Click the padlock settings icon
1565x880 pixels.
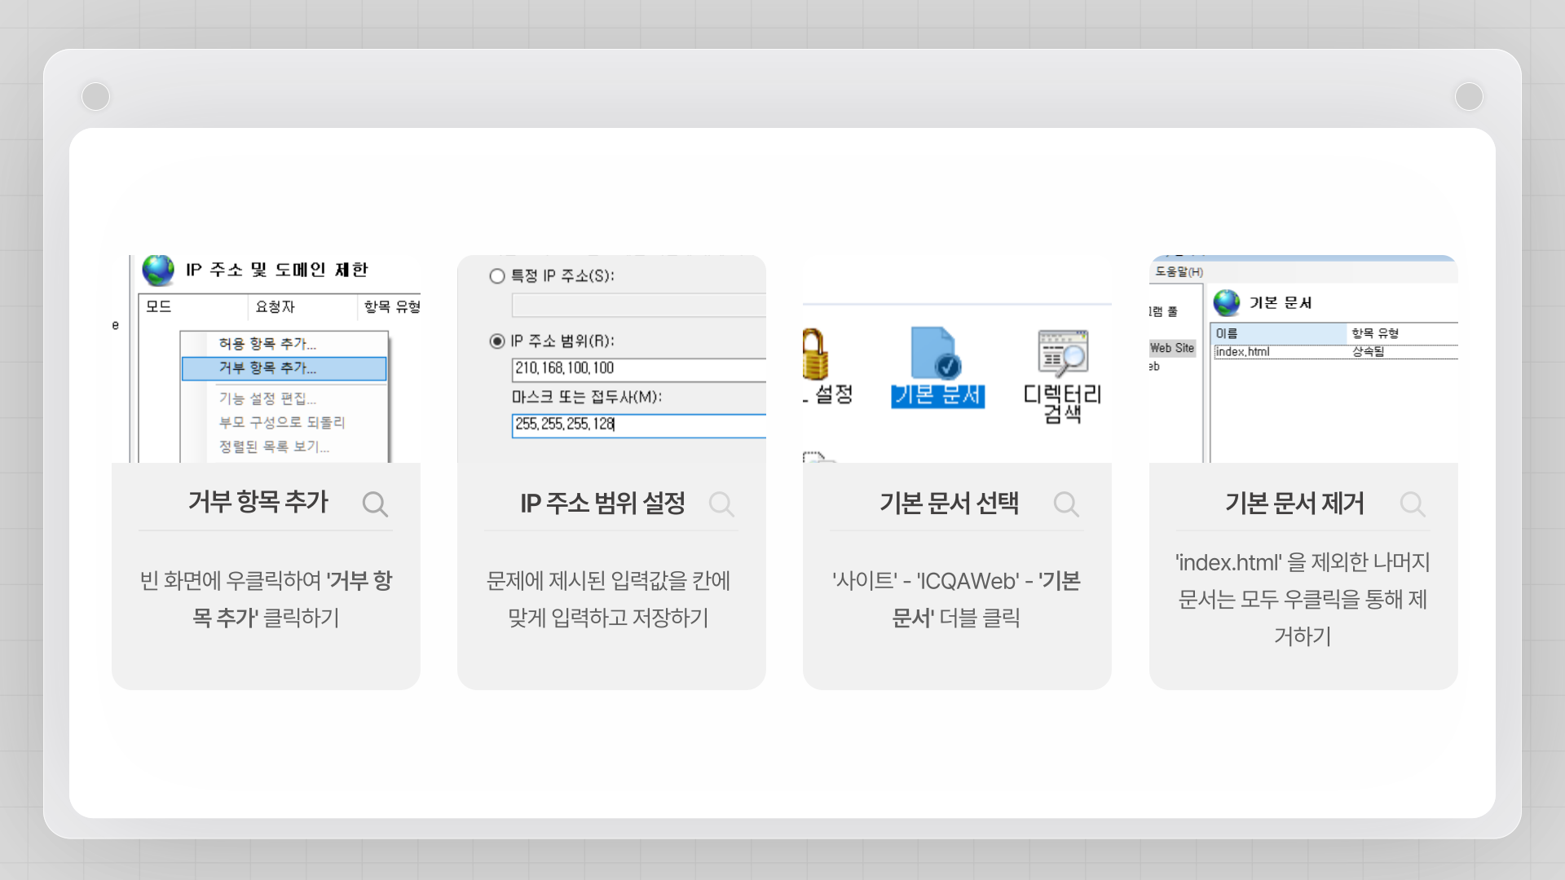pyautogui.click(x=815, y=355)
